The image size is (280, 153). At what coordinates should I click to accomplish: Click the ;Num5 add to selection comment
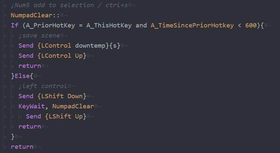[69, 5]
